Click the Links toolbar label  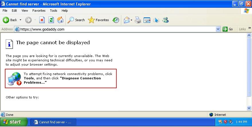[x=242, y=29]
